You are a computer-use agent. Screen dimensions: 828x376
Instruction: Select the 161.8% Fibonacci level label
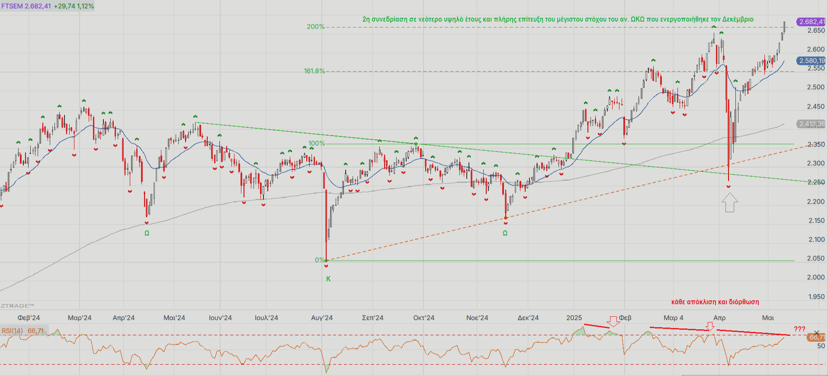point(315,71)
